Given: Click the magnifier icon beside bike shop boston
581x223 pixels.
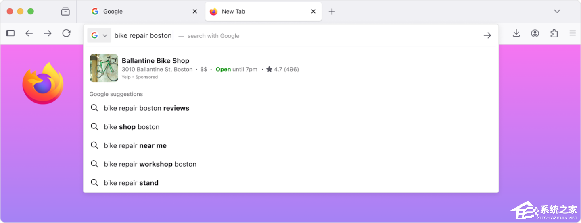Looking at the screenshot, I should coord(94,127).
